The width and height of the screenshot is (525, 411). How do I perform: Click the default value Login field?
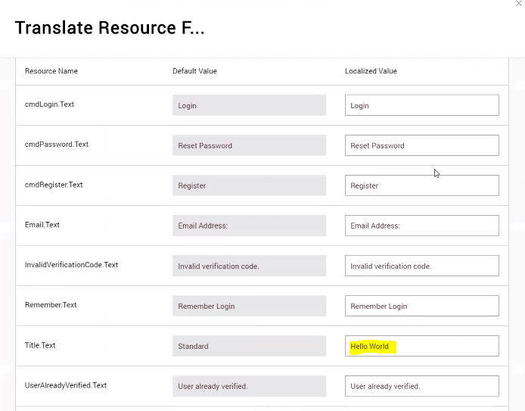pyautogui.click(x=249, y=105)
